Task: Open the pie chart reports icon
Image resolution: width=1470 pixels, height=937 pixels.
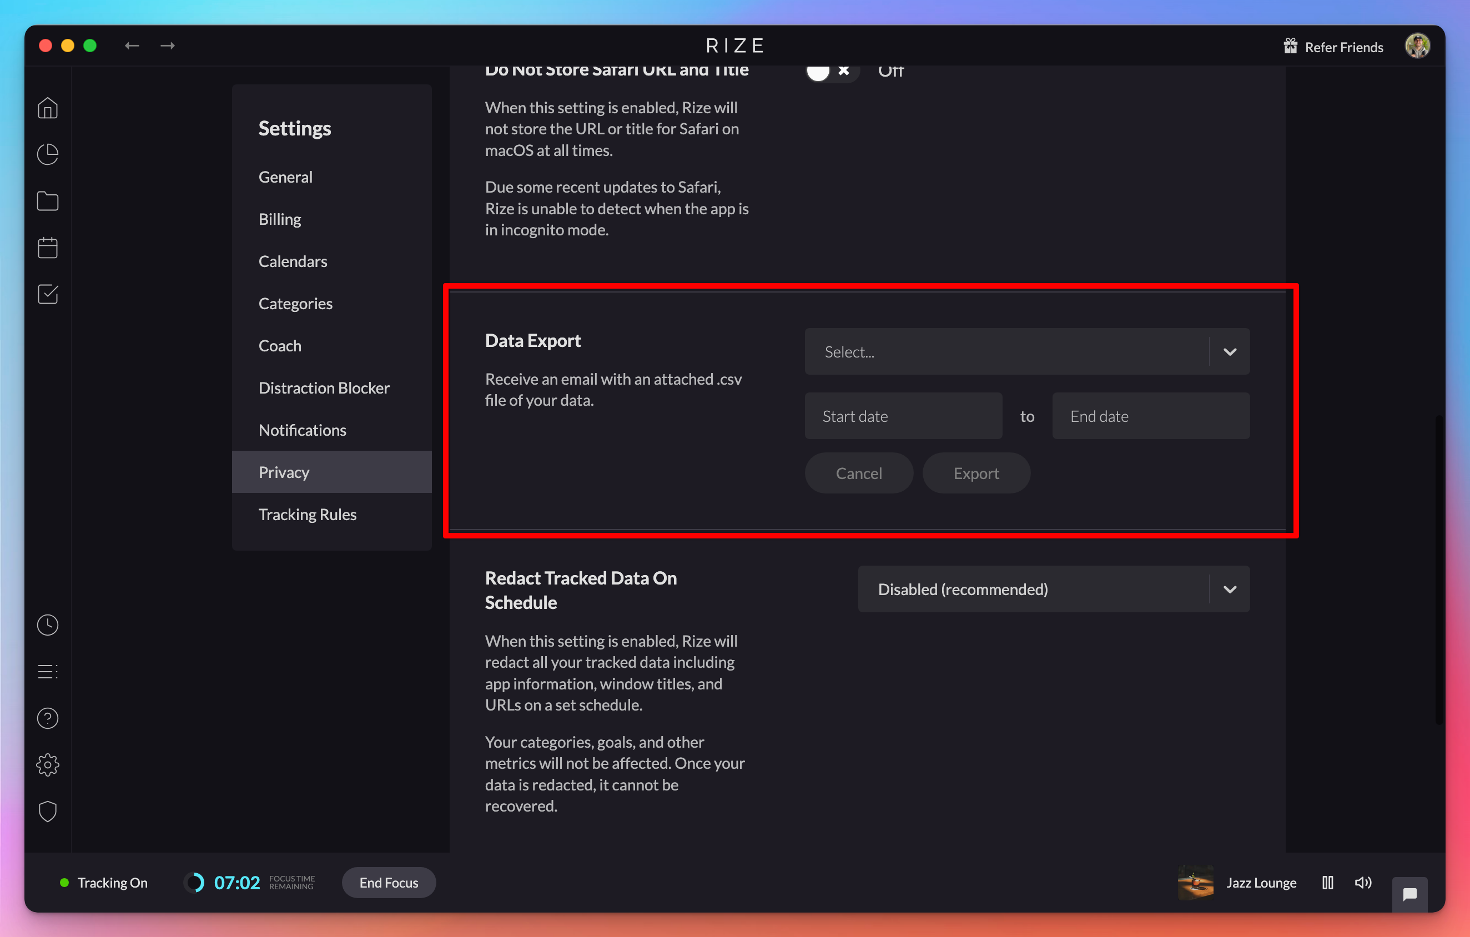Action: pos(48,154)
